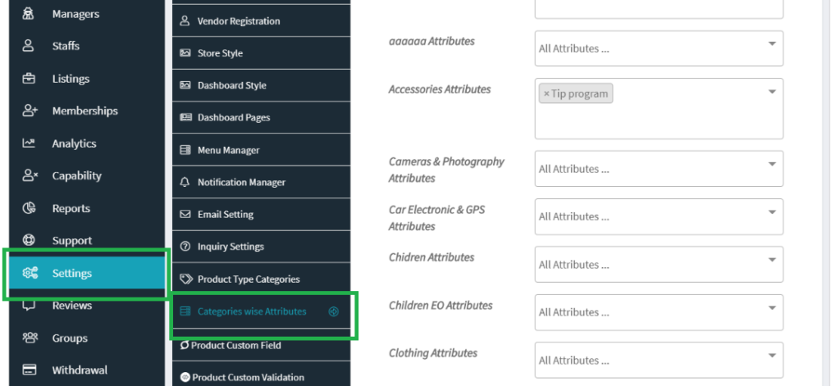This screenshot has width=840, height=386.
Task: Click the Groups people icon
Action: [30, 338]
